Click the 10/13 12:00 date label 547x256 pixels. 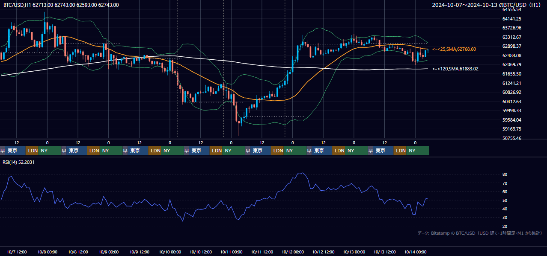(384, 252)
